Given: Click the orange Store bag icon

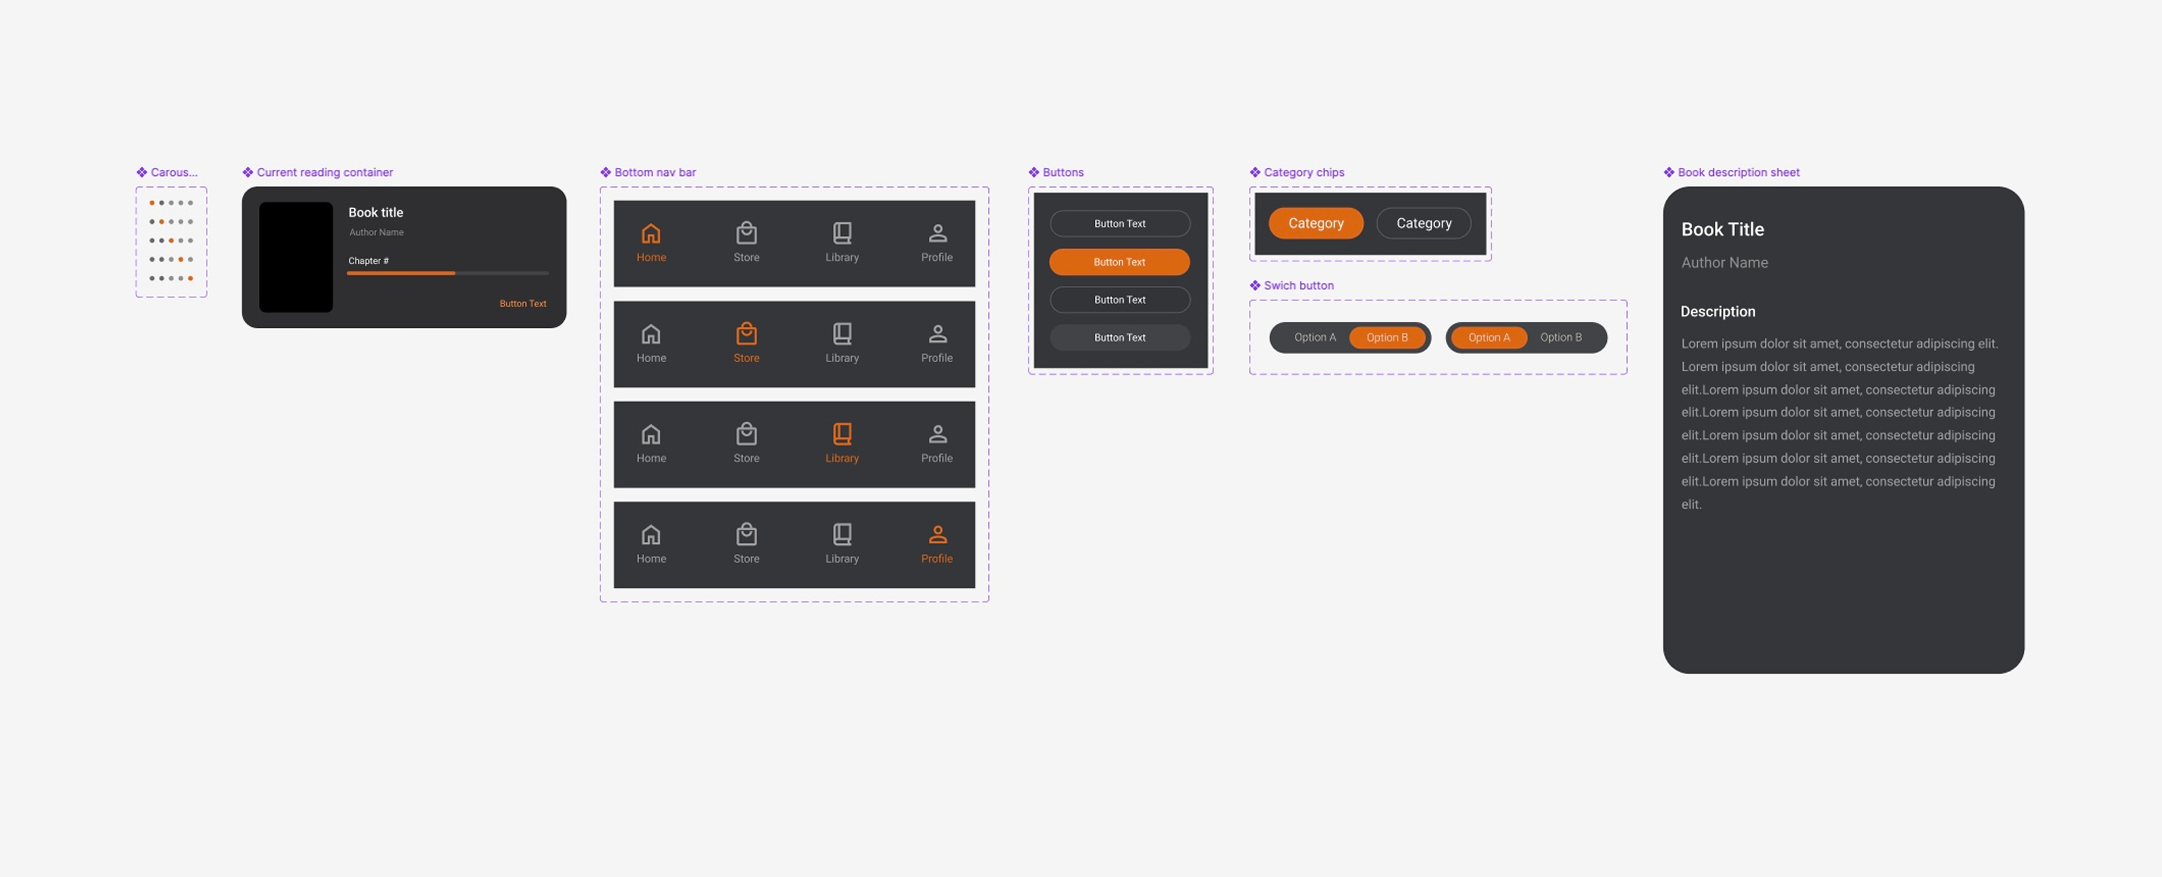Looking at the screenshot, I should tap(746, 334).
